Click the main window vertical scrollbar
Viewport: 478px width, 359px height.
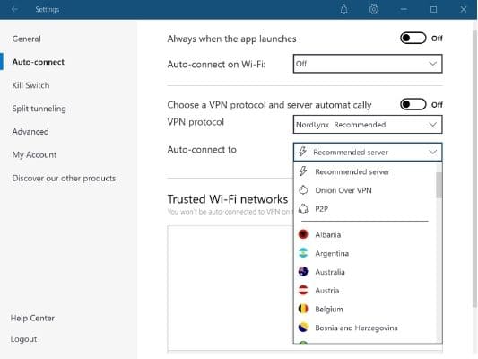pyautogui.click(x=474, y=169)
